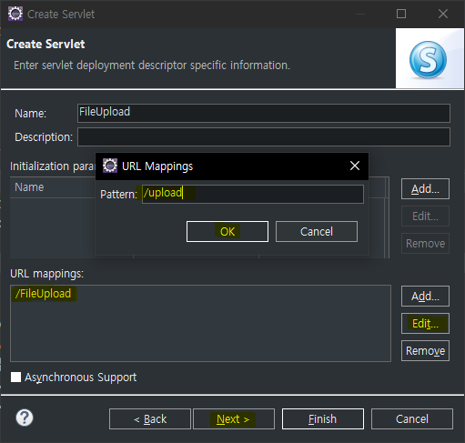Image resolution: width=465 pixels, height=443 pixels.
Task: Select the /FileUpload URL mapping entry
Action: pos(43,294)
